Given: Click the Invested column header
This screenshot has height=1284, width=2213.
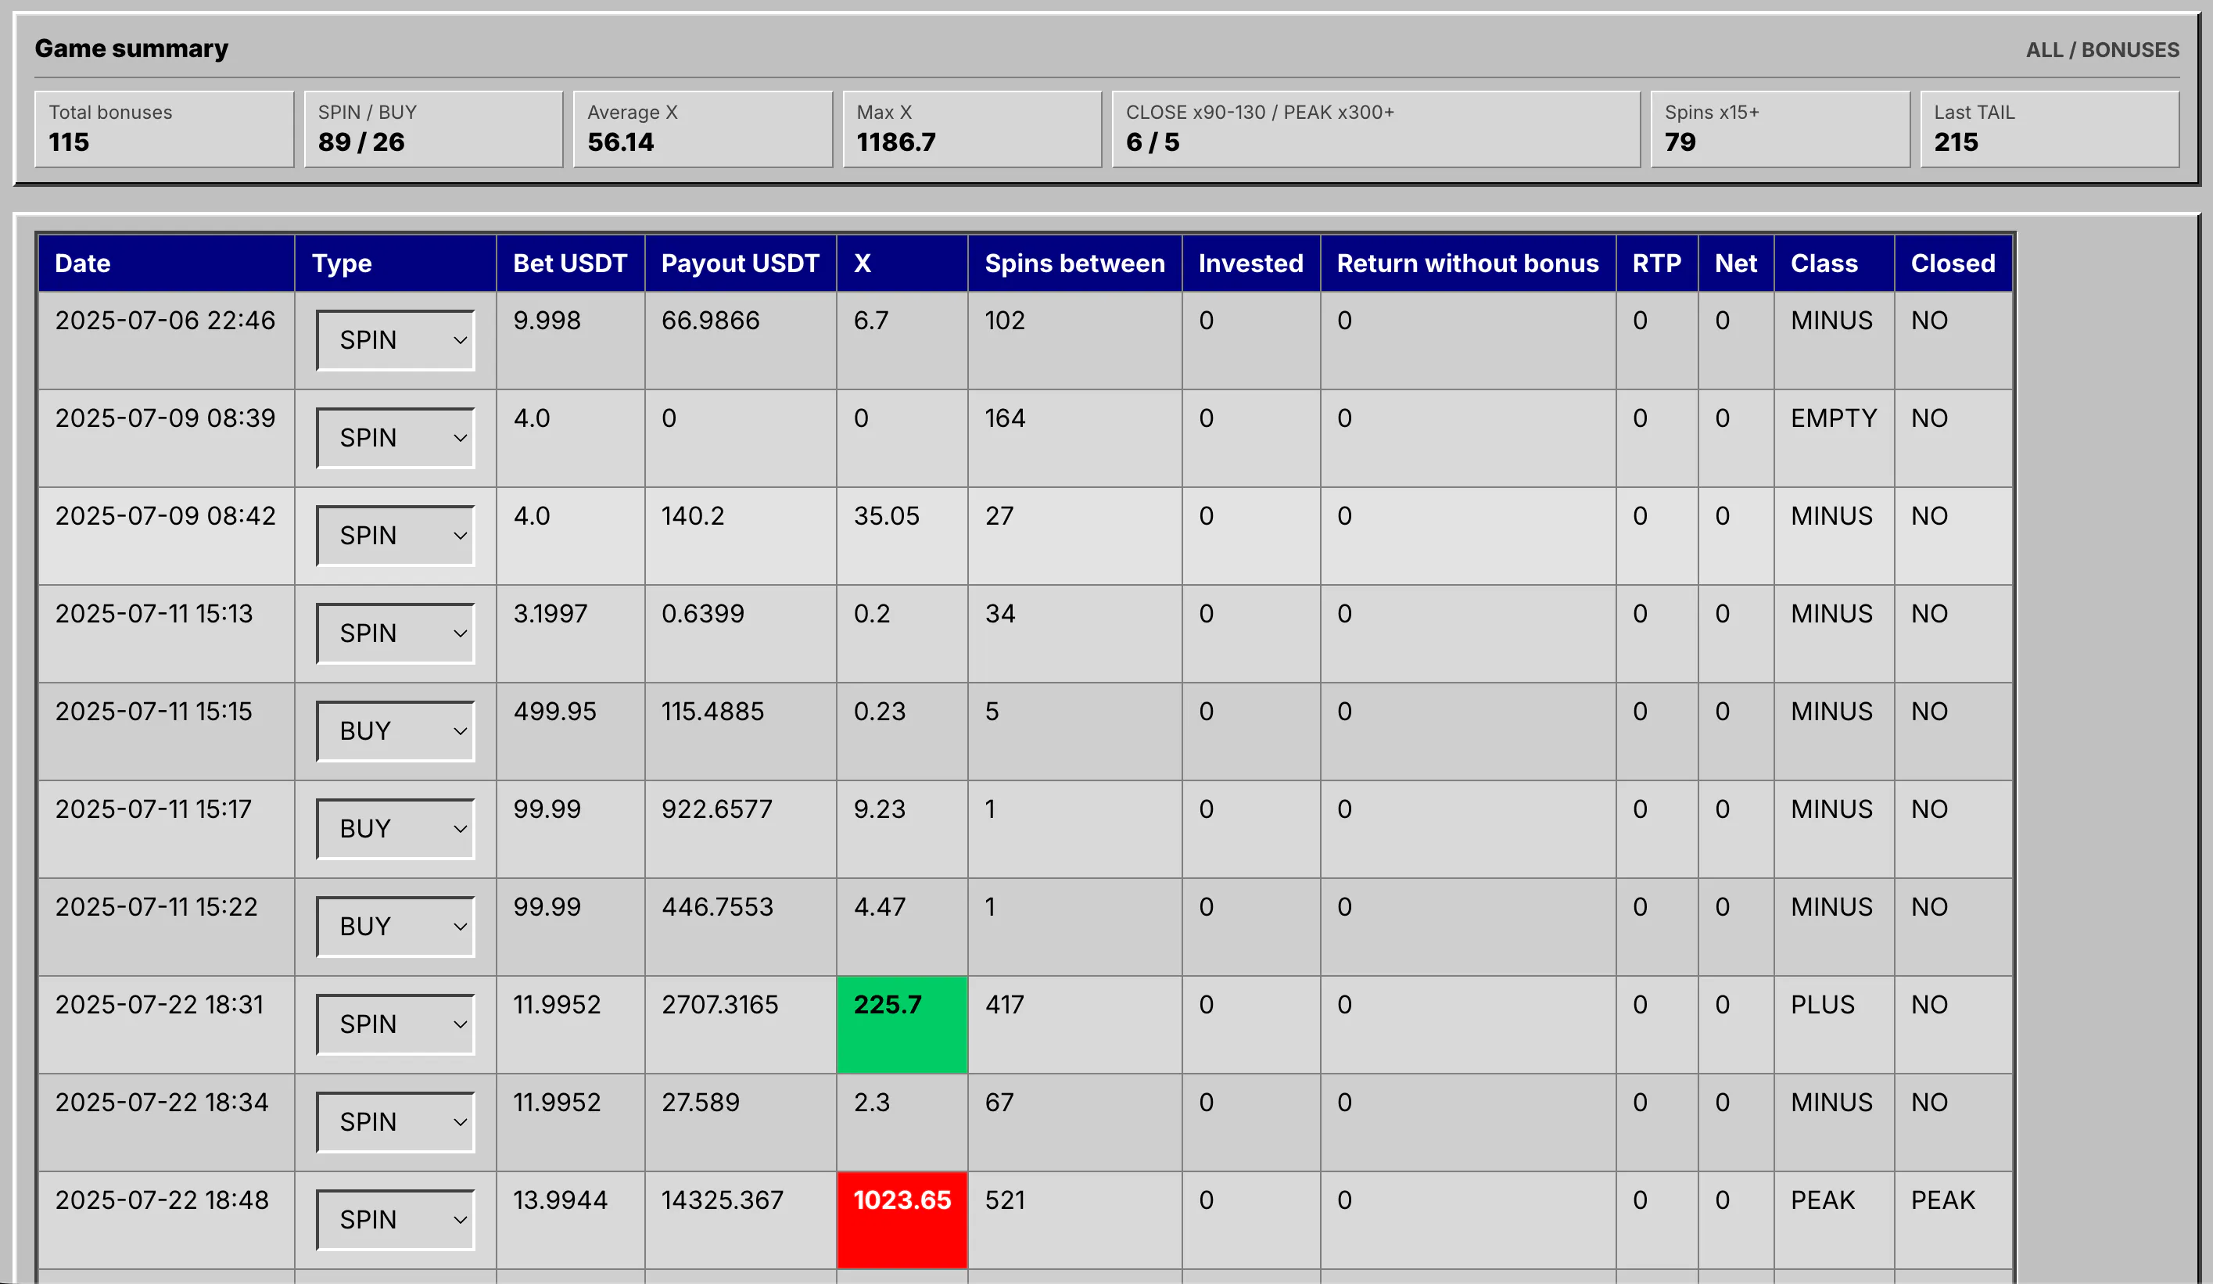Looking at the screenshot, I should 1251,264.
